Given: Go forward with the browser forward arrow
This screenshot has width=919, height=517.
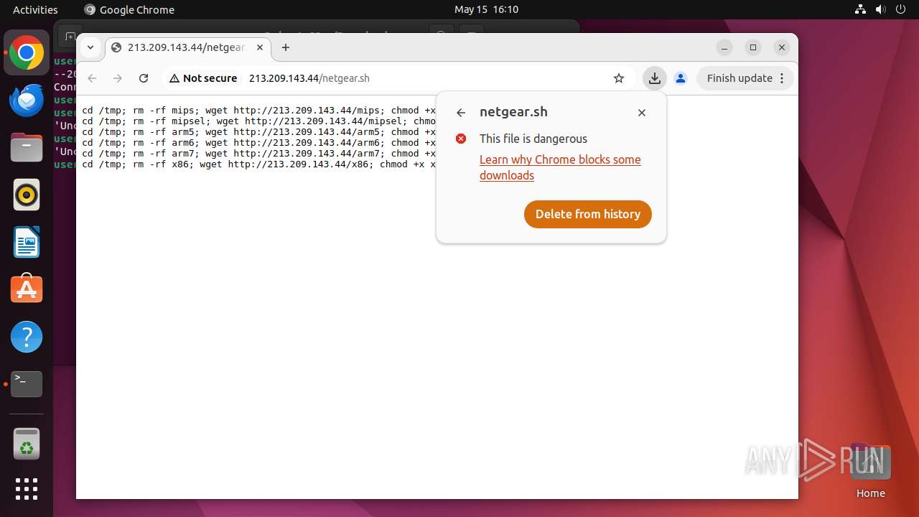Looking at the screenshot, I should (118, 78).
